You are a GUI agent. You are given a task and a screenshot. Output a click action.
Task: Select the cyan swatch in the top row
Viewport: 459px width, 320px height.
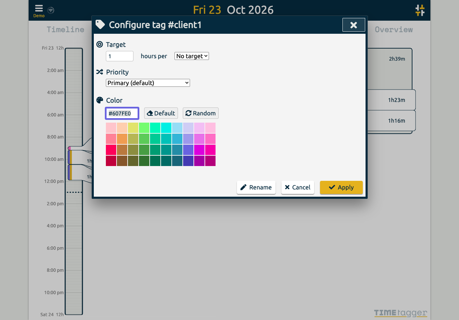coord(166,128)
